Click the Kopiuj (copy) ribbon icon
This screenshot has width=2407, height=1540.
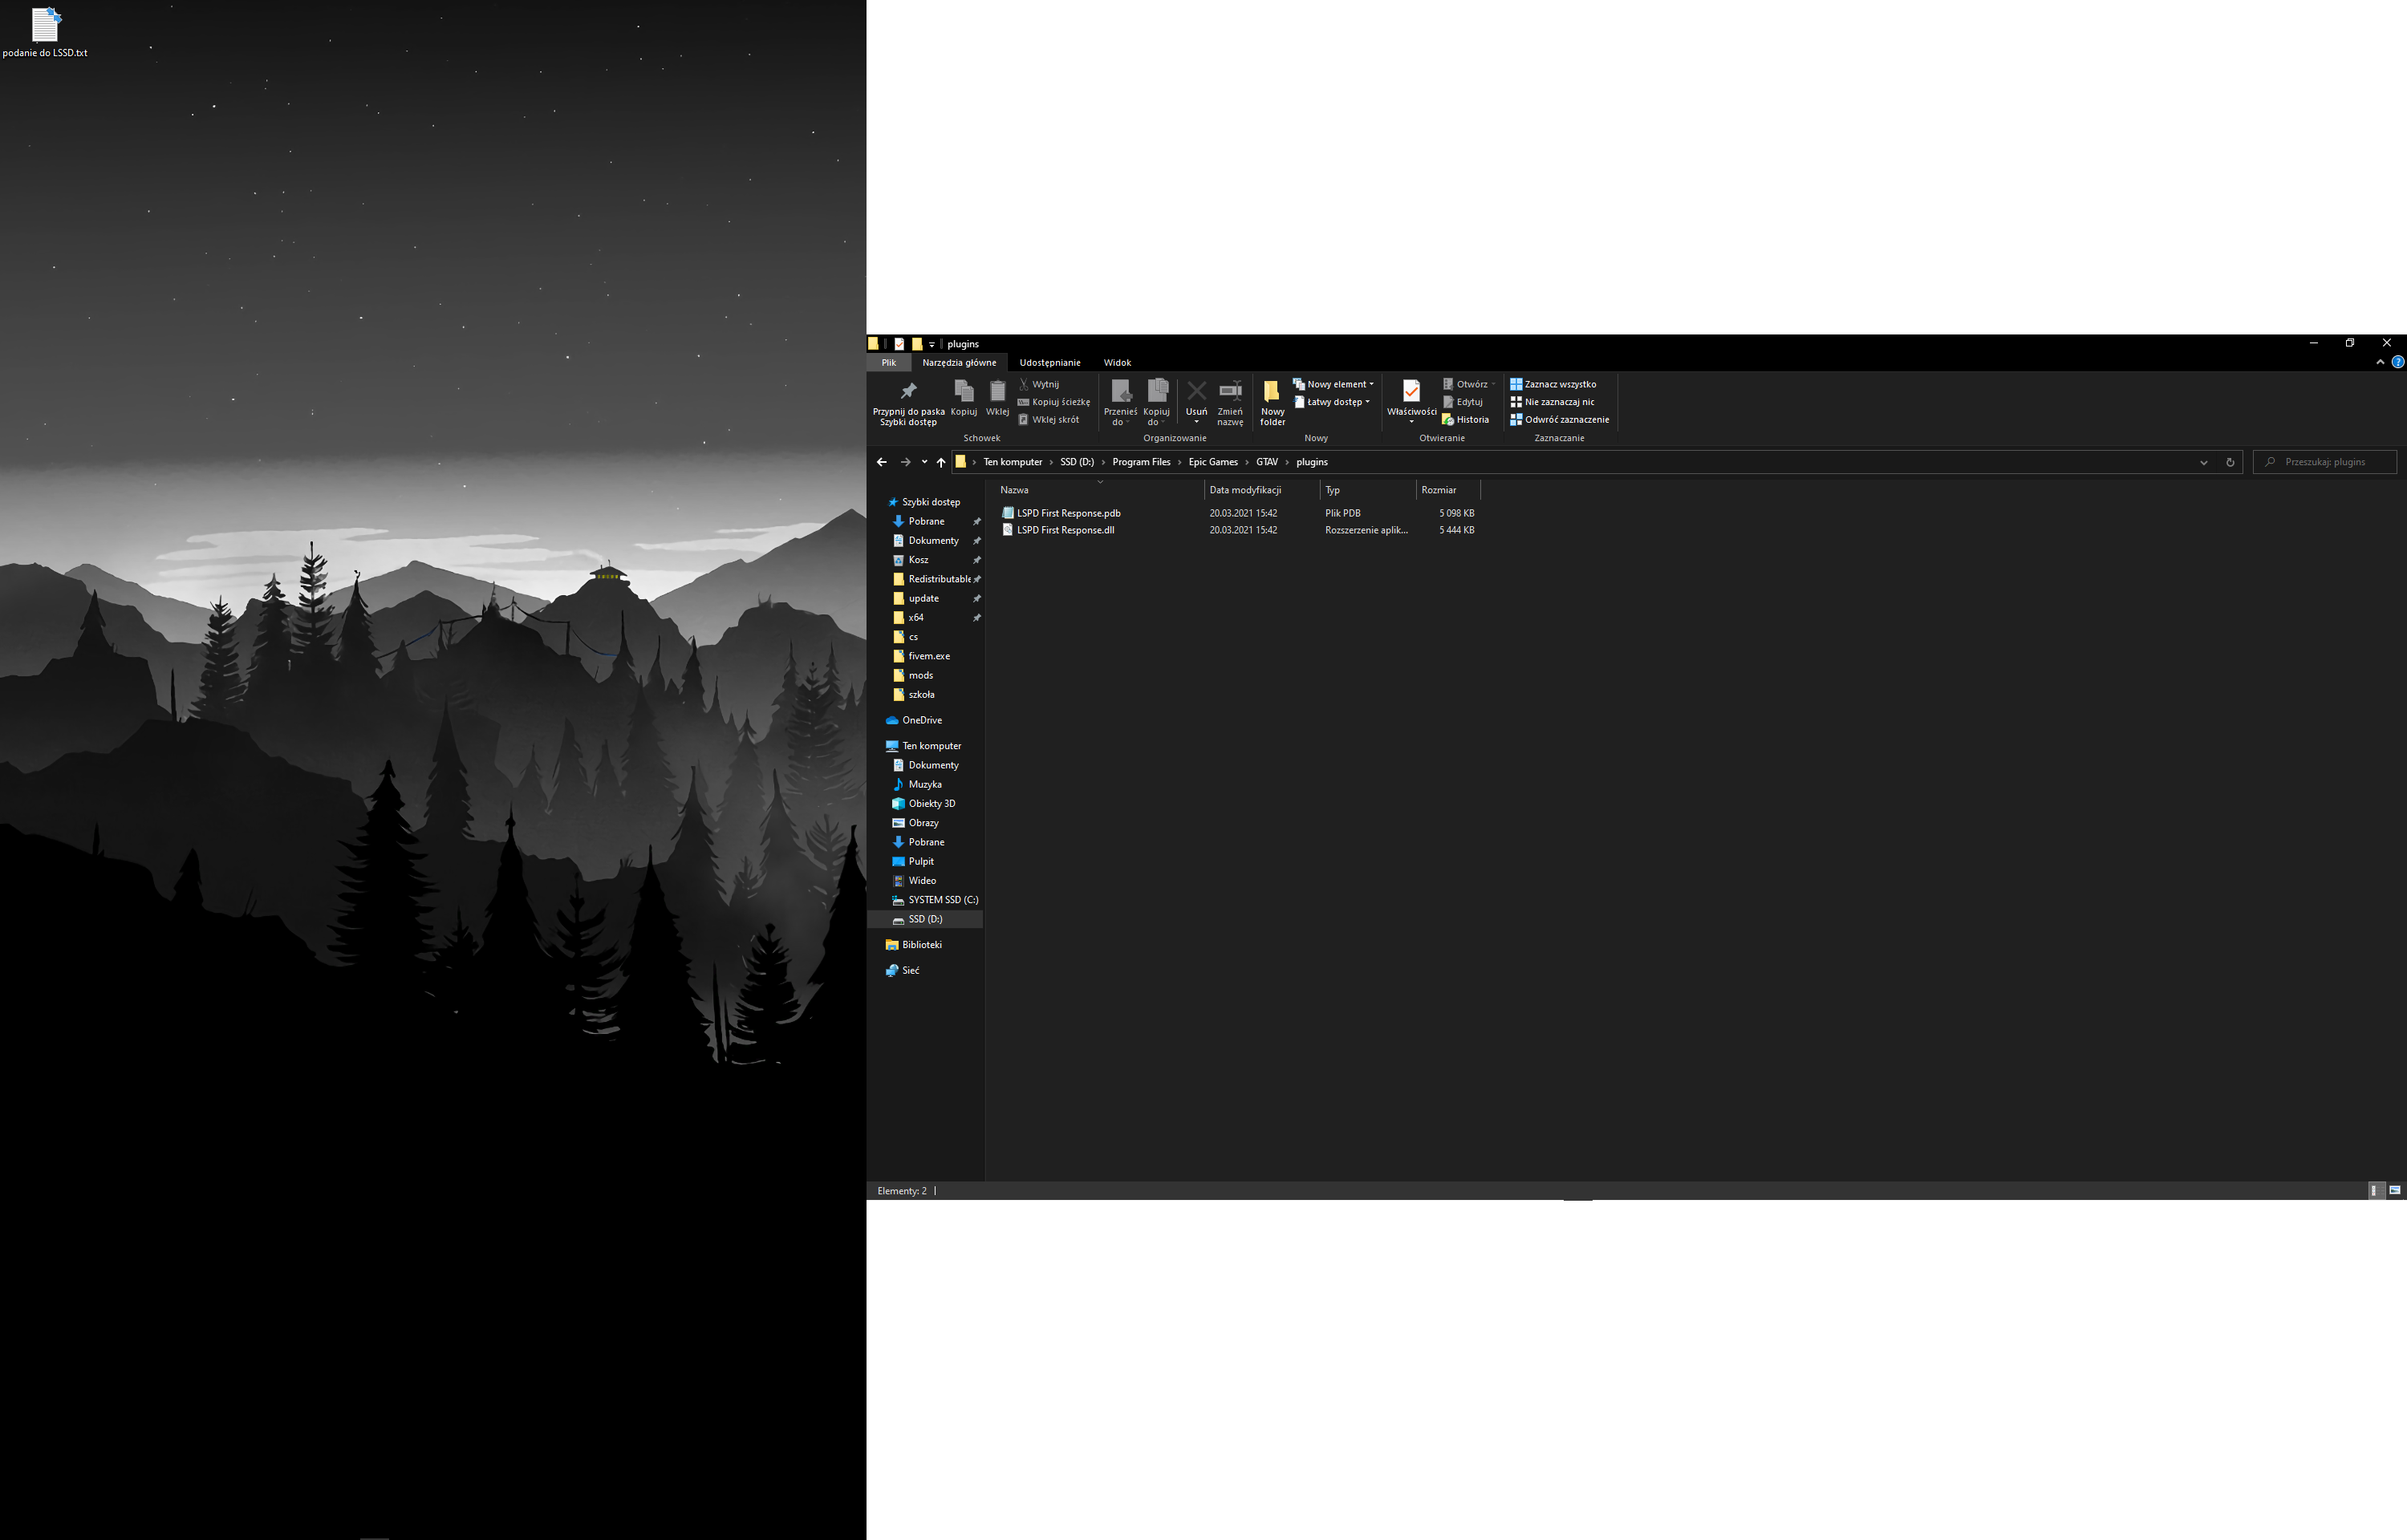[963, 391]
